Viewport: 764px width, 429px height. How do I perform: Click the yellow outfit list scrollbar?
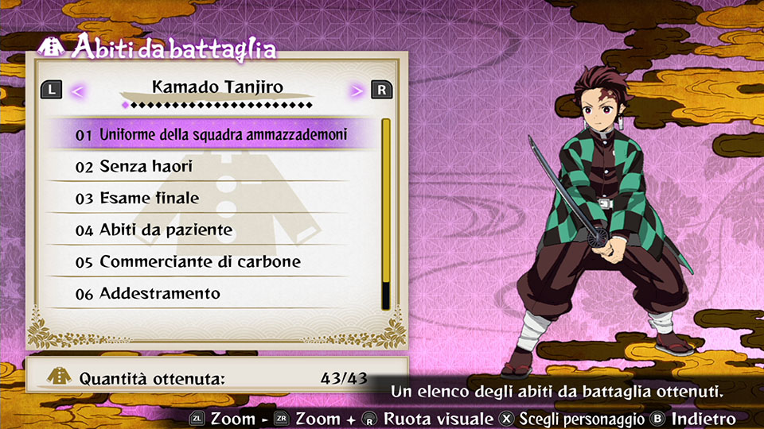(386, 214)
